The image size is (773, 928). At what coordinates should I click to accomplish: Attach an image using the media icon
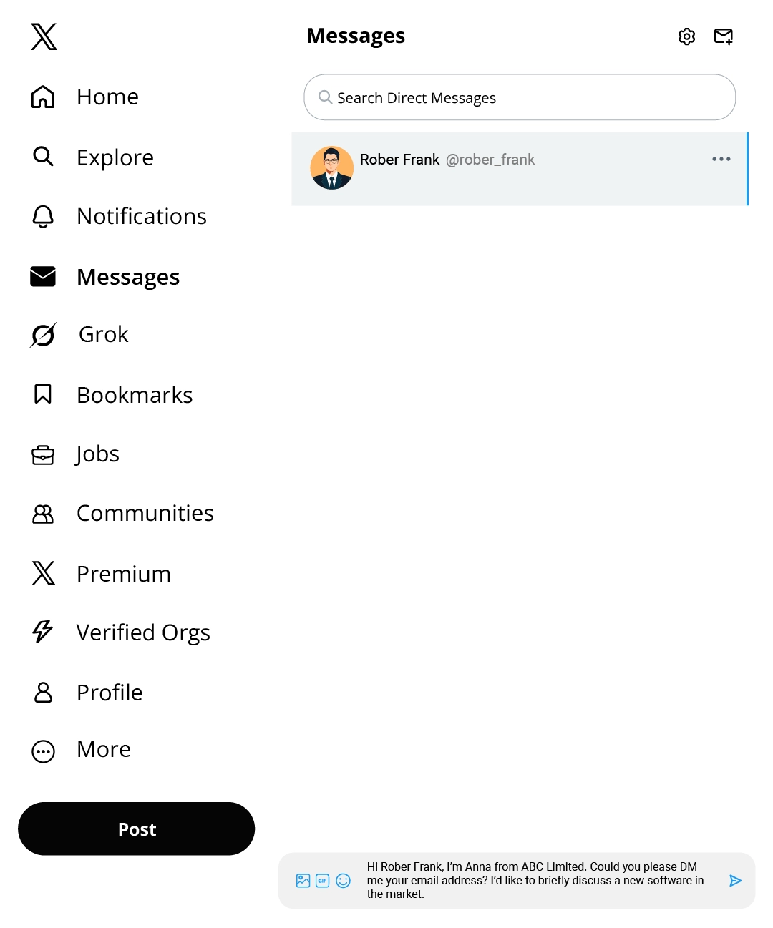pyautogui.click(x=303, y=881)
